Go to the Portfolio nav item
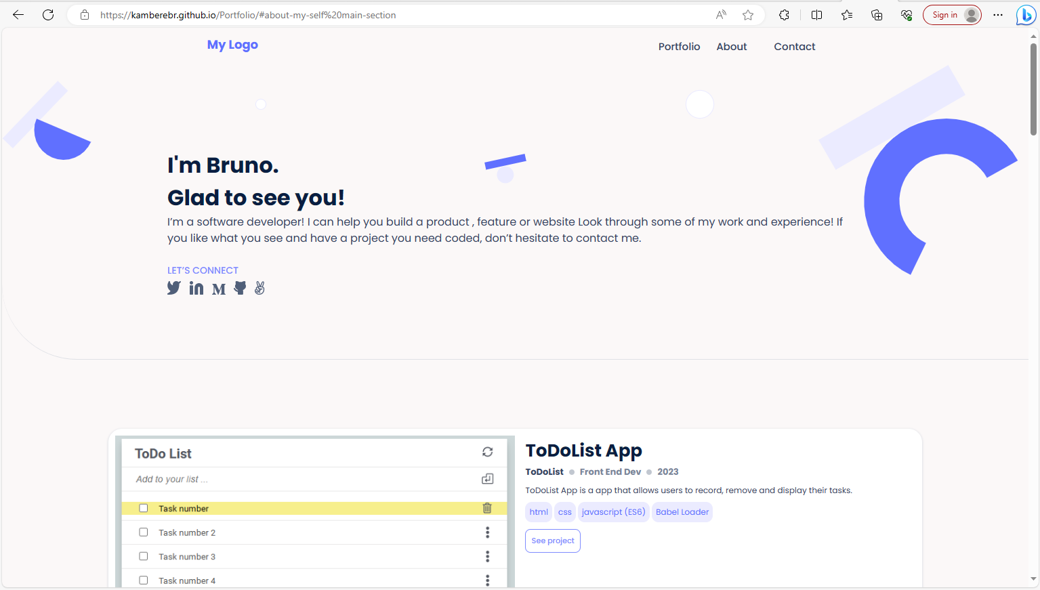Screen dimensions: 1040x590 coord(679,47)
